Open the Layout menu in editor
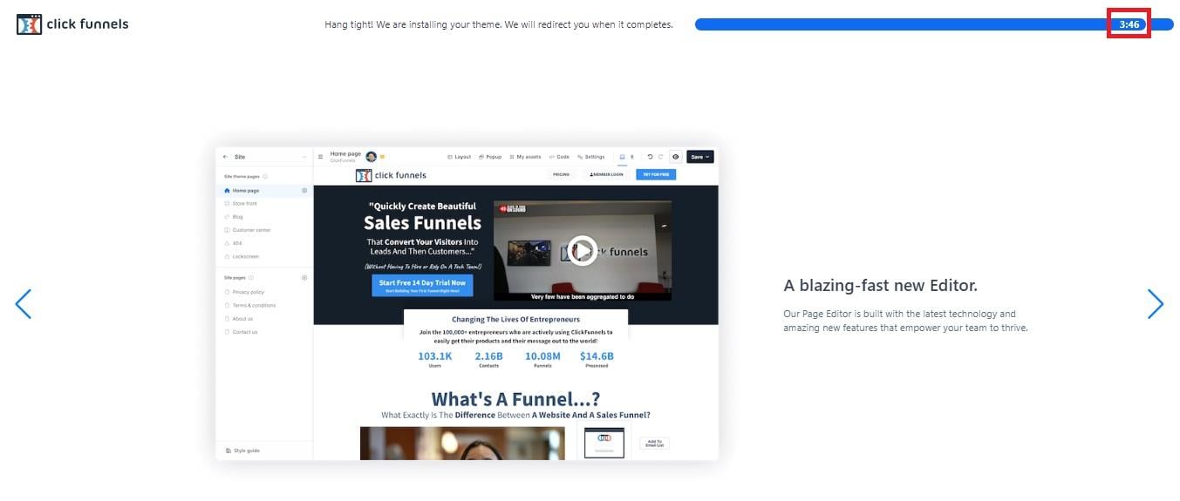1180x501 pixels. click(459, 157)
